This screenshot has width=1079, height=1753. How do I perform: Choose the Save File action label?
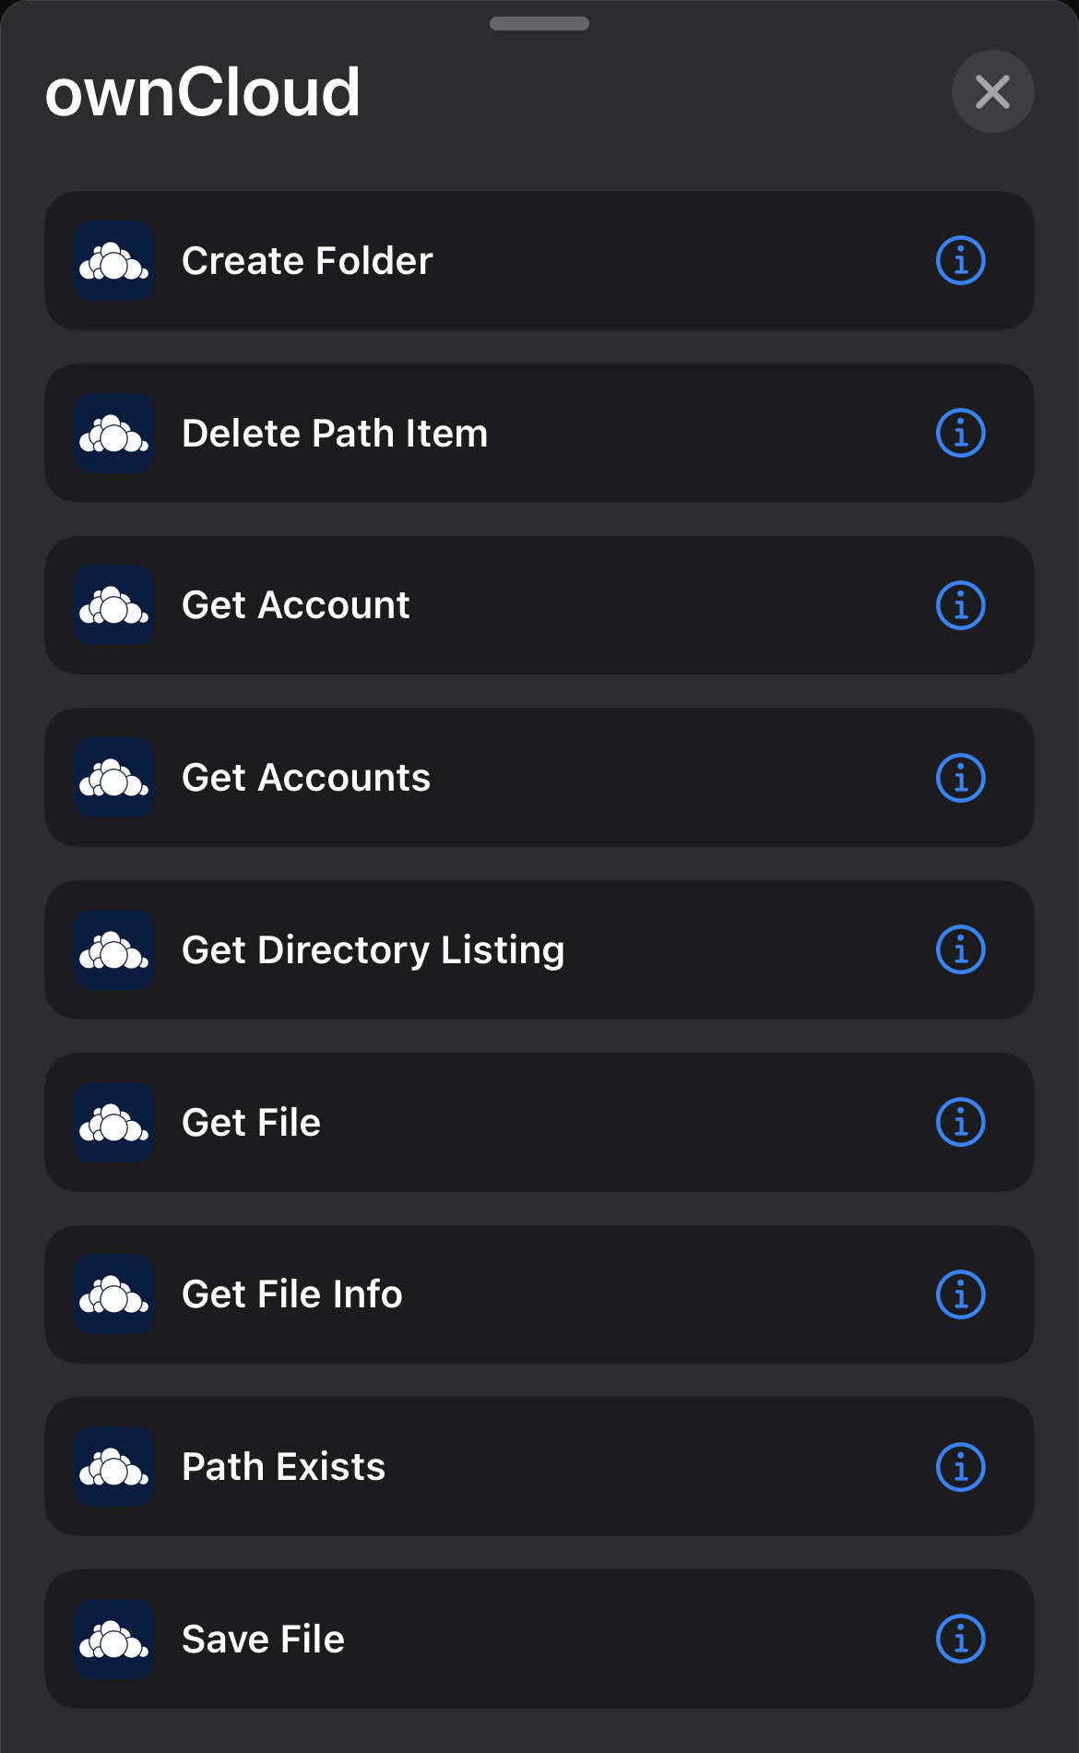(x=263, y=1640)
